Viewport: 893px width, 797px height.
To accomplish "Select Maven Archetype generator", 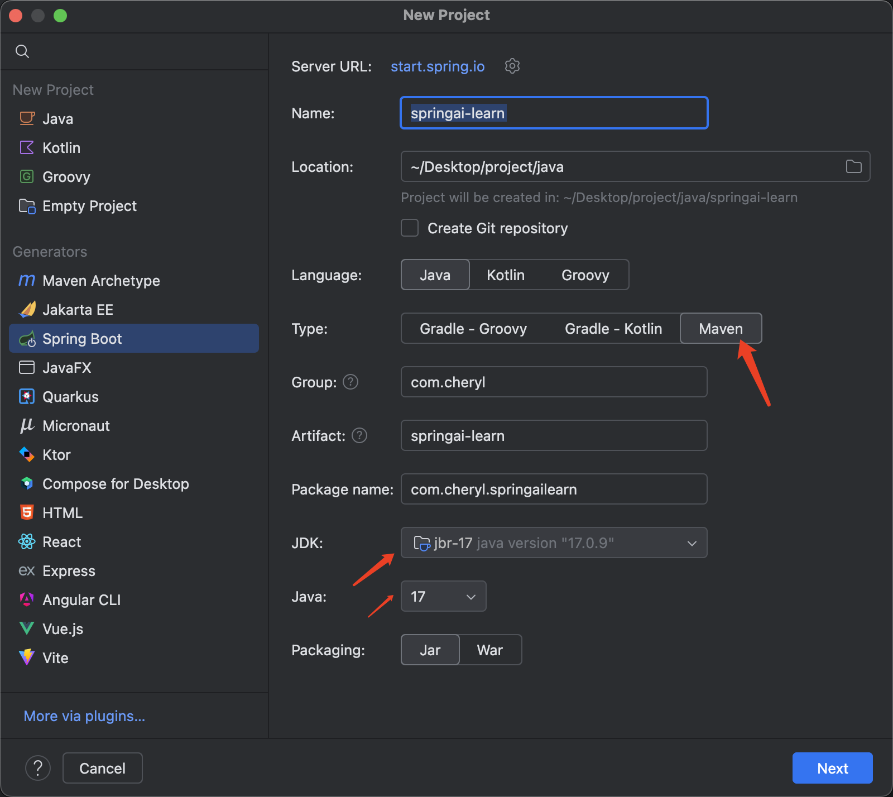I will pos(134,280).
